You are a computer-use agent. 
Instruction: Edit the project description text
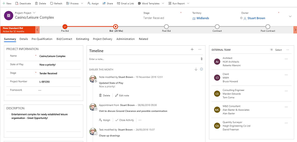coord(43,116)
